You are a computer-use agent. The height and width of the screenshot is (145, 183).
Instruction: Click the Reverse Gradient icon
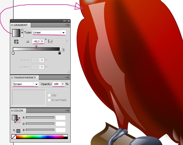(x=16, y=41)
